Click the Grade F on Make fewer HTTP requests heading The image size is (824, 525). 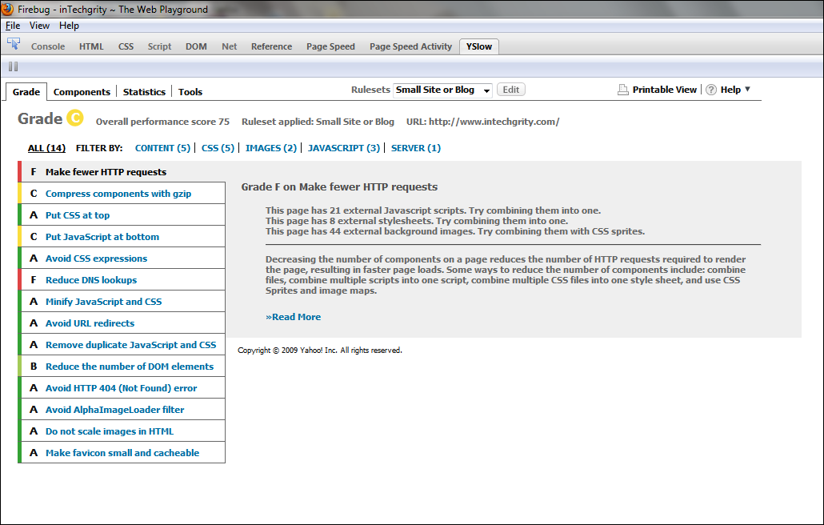339,187
